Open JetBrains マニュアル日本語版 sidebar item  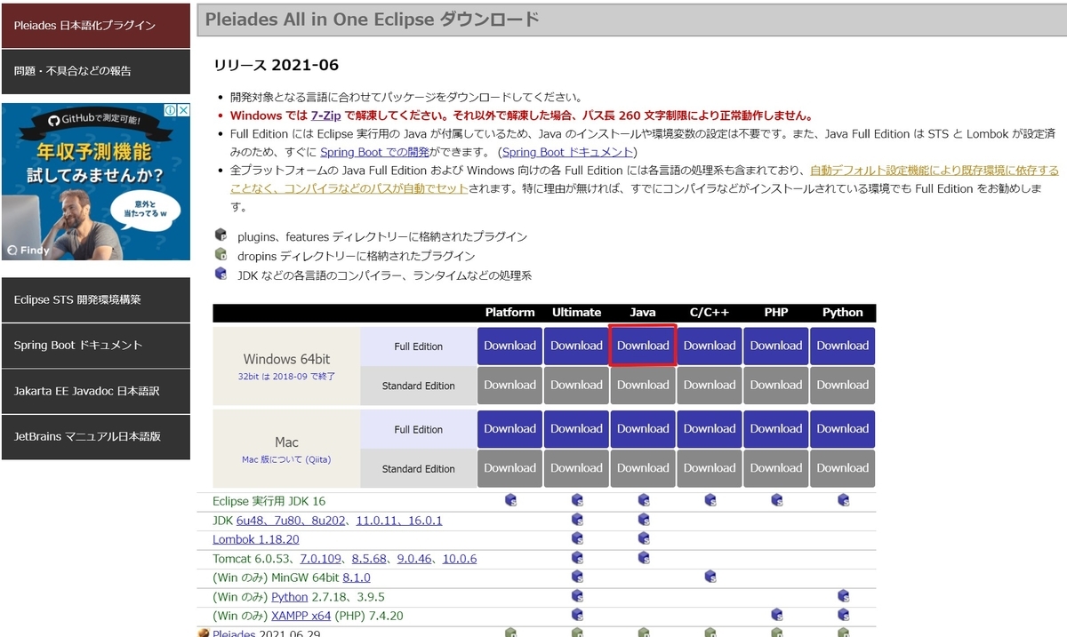coord(96,436)
